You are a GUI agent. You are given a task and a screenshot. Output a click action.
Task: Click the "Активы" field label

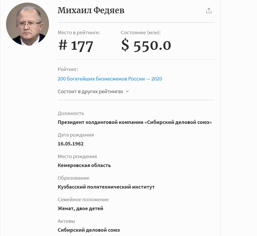click(66, 221)
